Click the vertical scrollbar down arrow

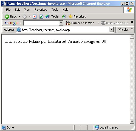pyautogui.click(x=132, y=122)
